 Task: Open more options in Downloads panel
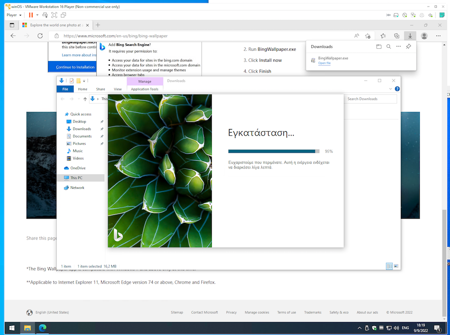coord(398,47)
